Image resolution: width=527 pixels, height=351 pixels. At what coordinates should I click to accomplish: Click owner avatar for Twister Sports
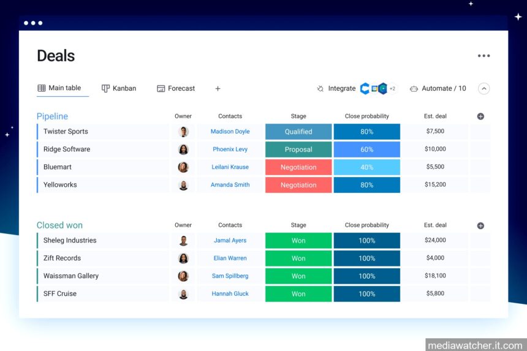pos(183,132)
